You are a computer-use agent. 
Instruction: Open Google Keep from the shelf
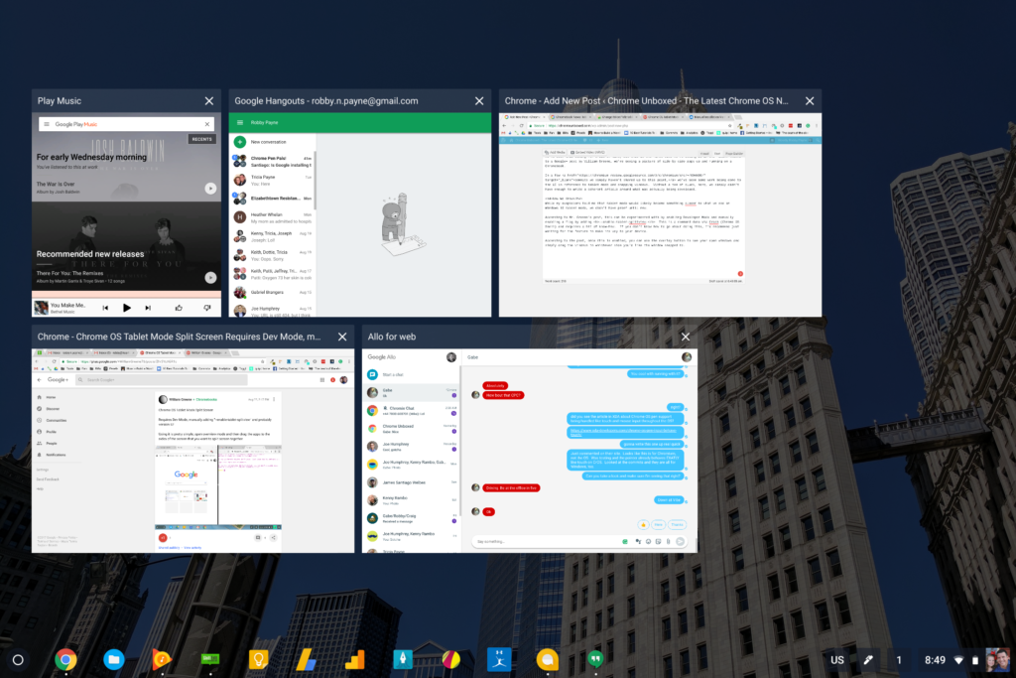257,659
